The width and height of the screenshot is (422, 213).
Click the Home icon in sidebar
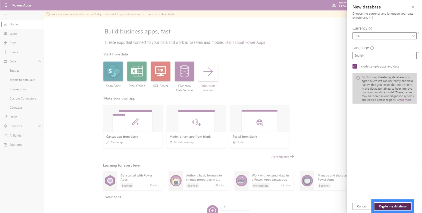click(x=6, y=24)
